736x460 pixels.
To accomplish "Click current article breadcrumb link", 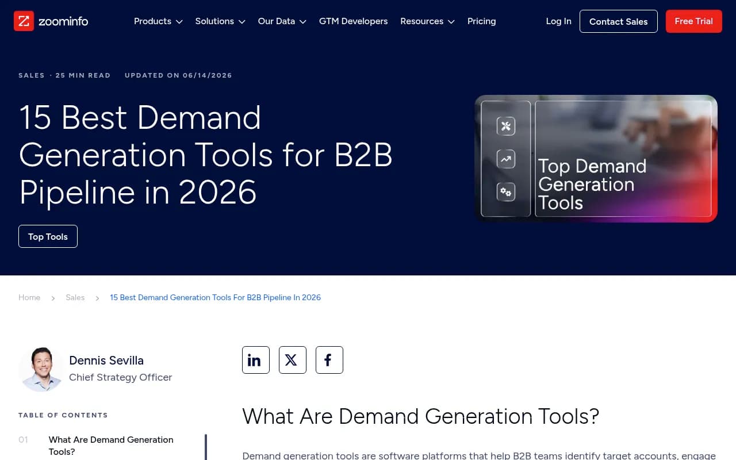I will click(215, 297).
